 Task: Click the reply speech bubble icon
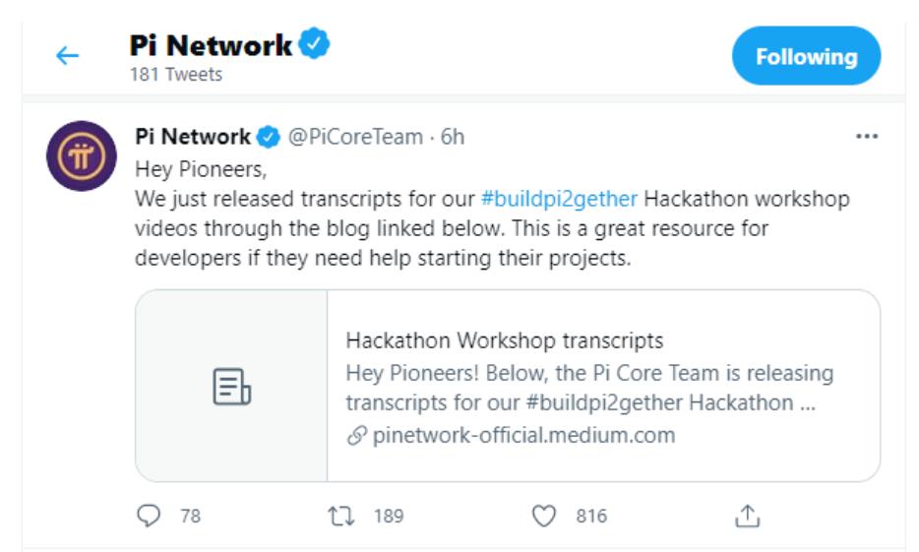click(x=147, y=516)
